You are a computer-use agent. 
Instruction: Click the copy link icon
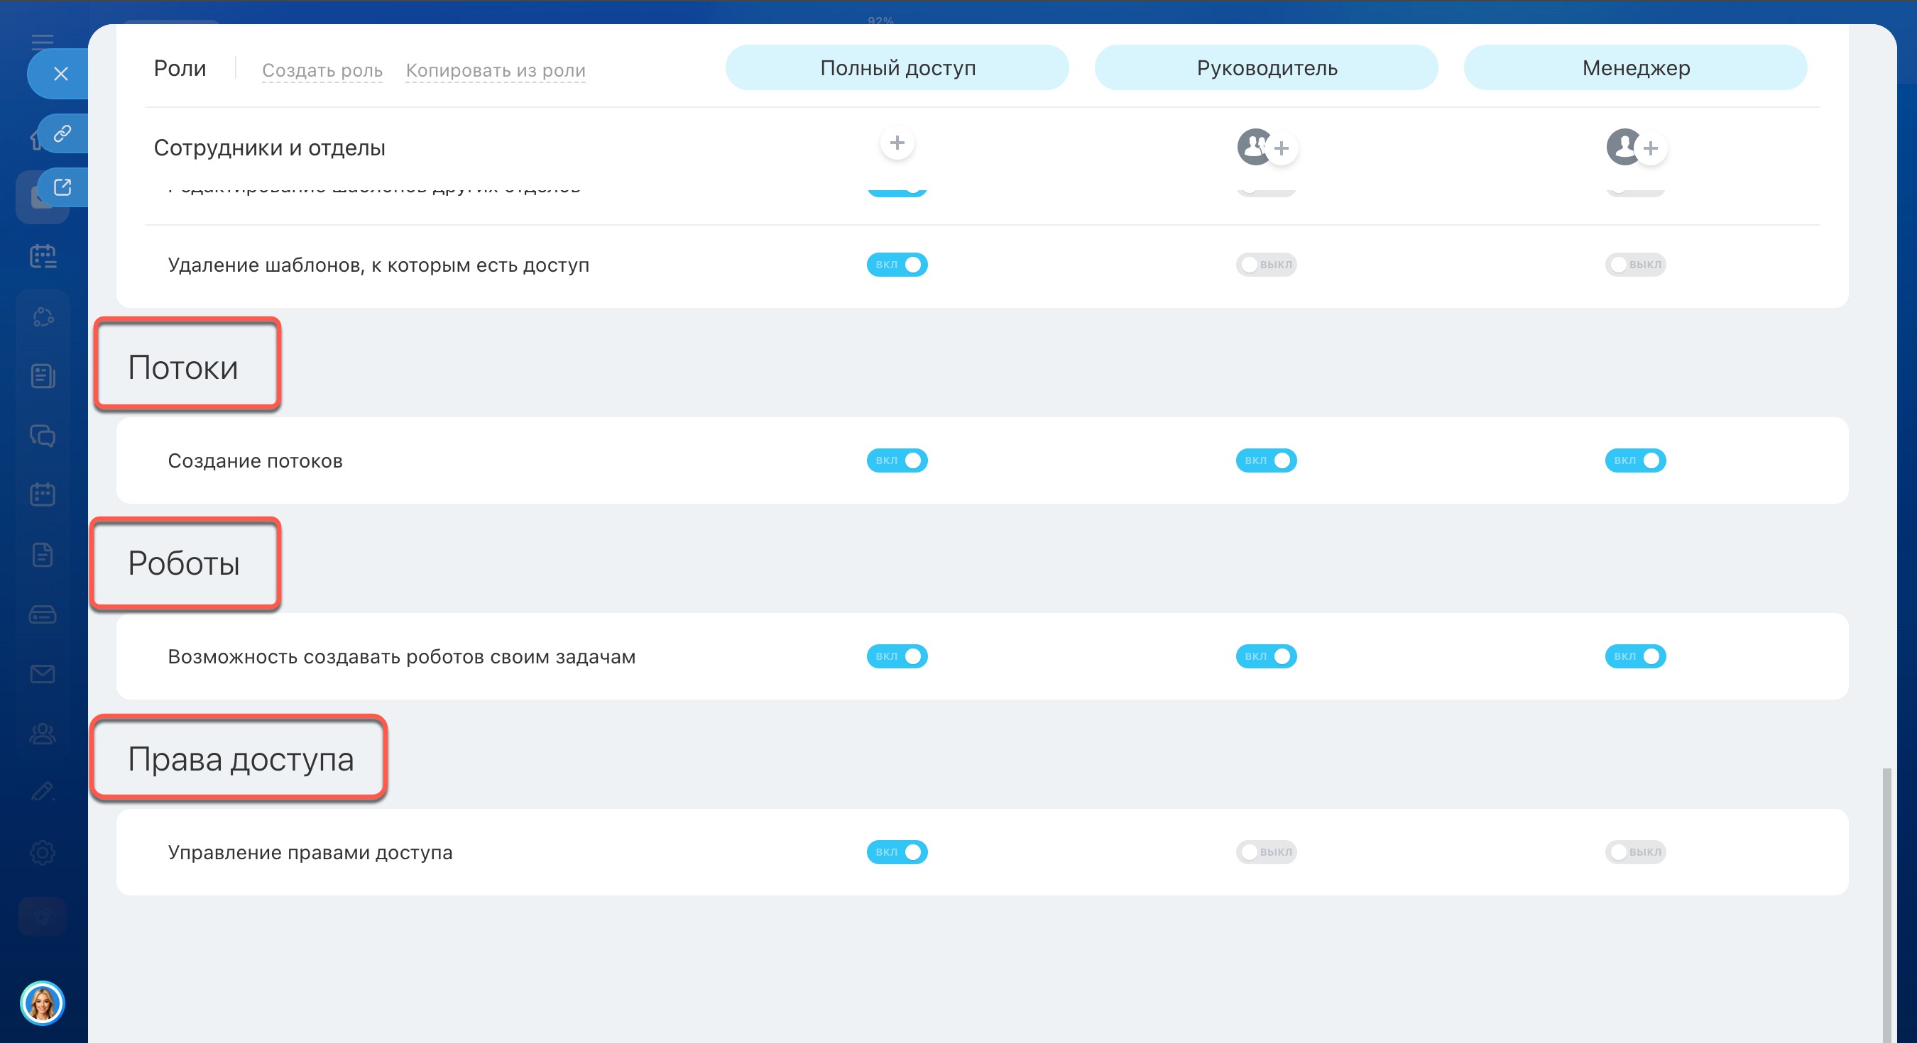pos(62,133)
